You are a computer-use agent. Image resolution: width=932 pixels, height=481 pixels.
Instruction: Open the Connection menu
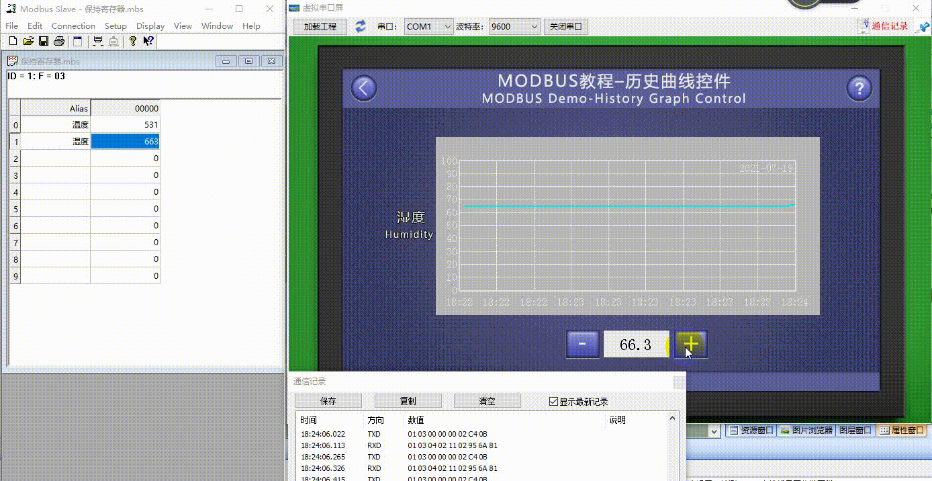click(73, 26)
